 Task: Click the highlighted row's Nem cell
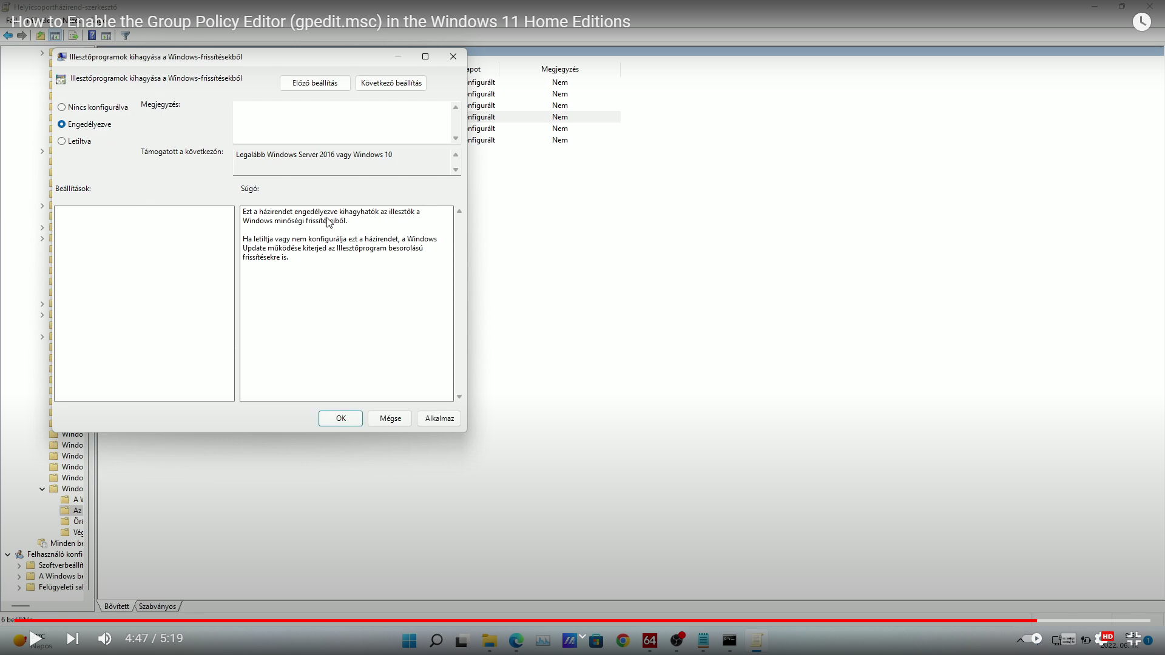click(559, 117)
